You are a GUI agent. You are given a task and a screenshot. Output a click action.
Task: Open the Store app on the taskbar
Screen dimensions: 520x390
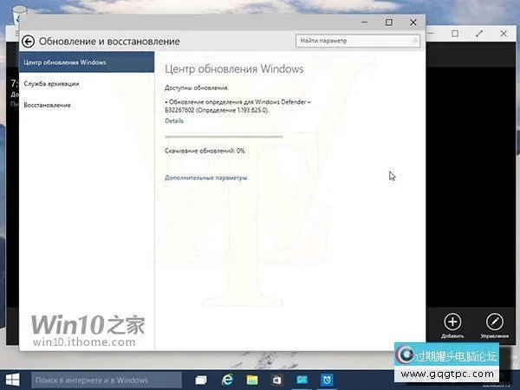click(x=278, y=380)
